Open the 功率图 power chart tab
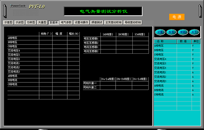This screenshot has height=130, width=204. tap(31, 22)
